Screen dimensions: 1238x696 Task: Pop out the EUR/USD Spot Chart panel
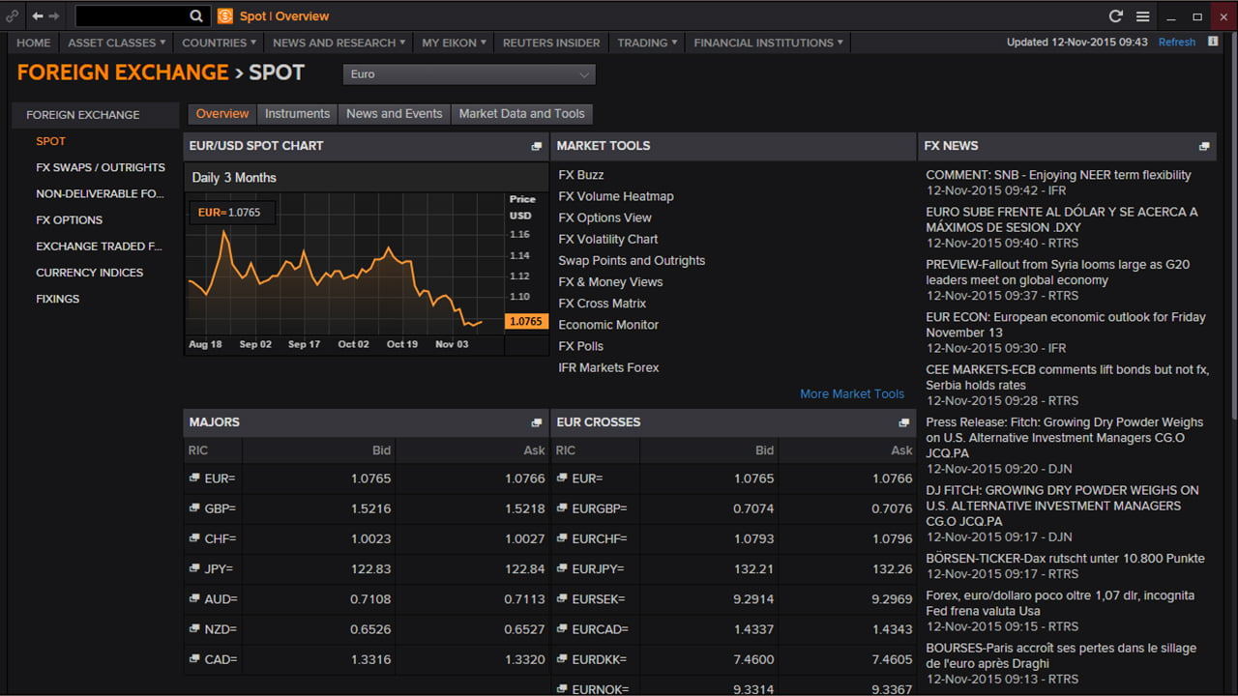(x=537, y=146)
